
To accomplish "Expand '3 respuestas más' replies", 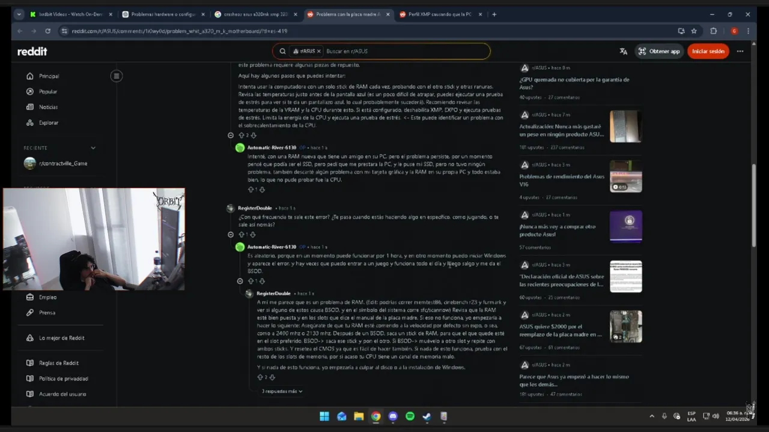I will point(282,391).
